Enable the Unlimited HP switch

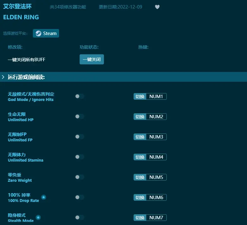tap(80, 116)
